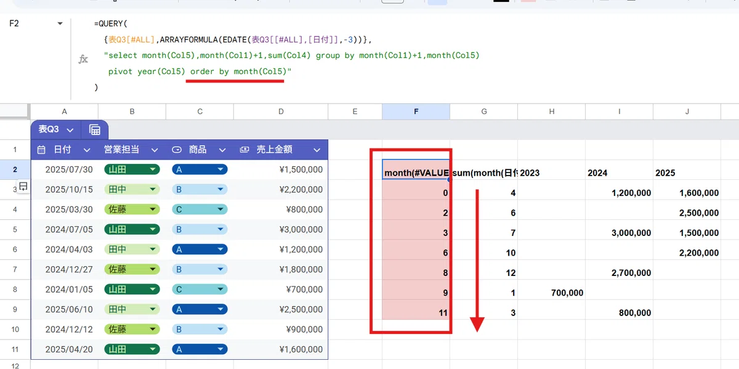
Task: Select column E header
Action: pos(355,112)
